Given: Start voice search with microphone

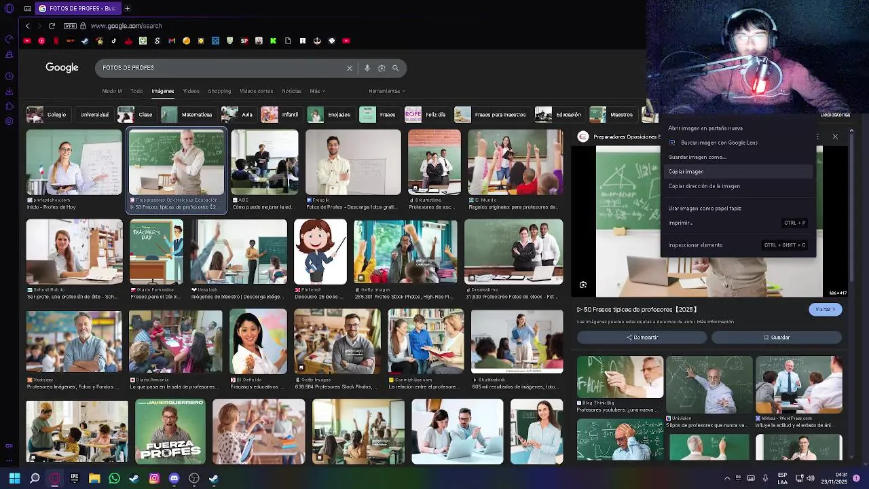Looking at the screenshot, I should pos(367,68).
